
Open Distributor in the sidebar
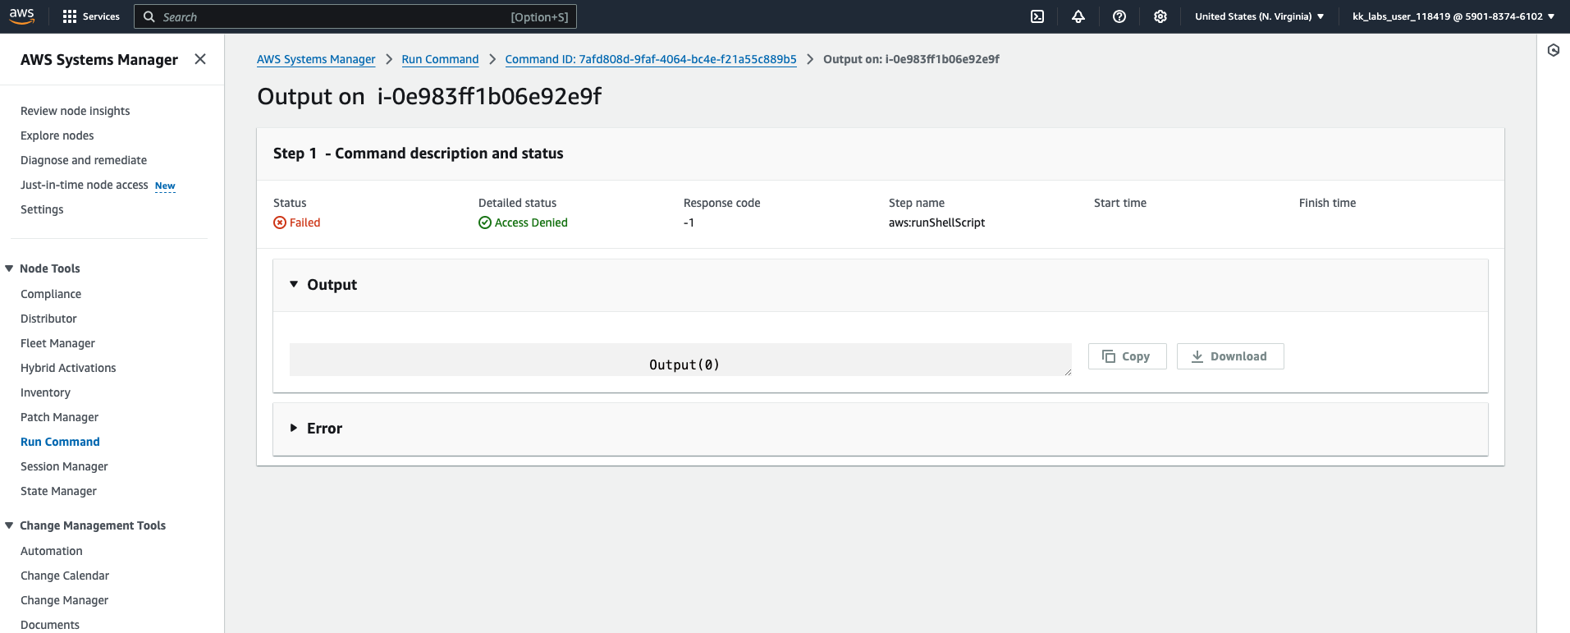[x=48, y=319]
